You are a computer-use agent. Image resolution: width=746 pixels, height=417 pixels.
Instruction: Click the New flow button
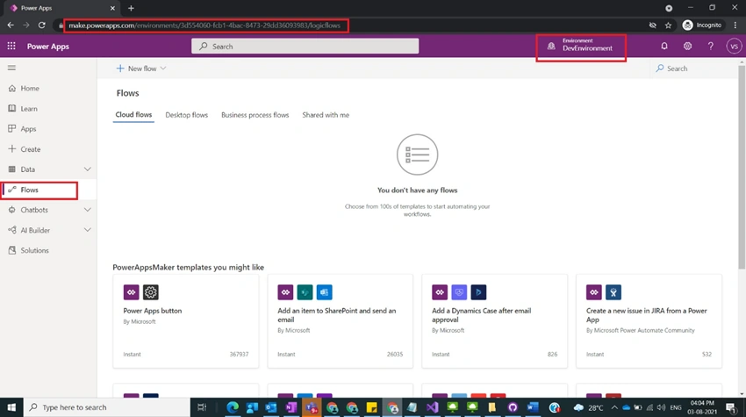[x=136, y=68]
